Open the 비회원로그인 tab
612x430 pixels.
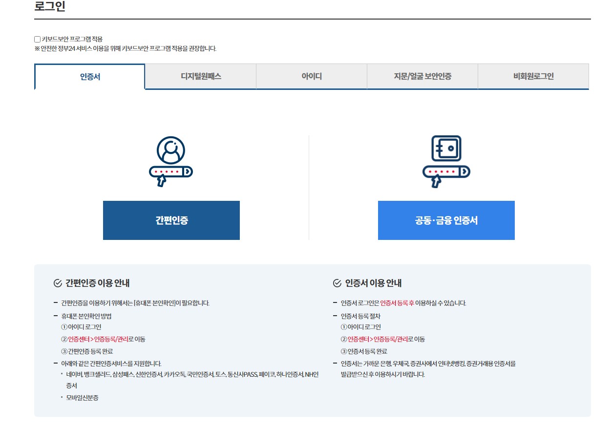click(533, 76)
